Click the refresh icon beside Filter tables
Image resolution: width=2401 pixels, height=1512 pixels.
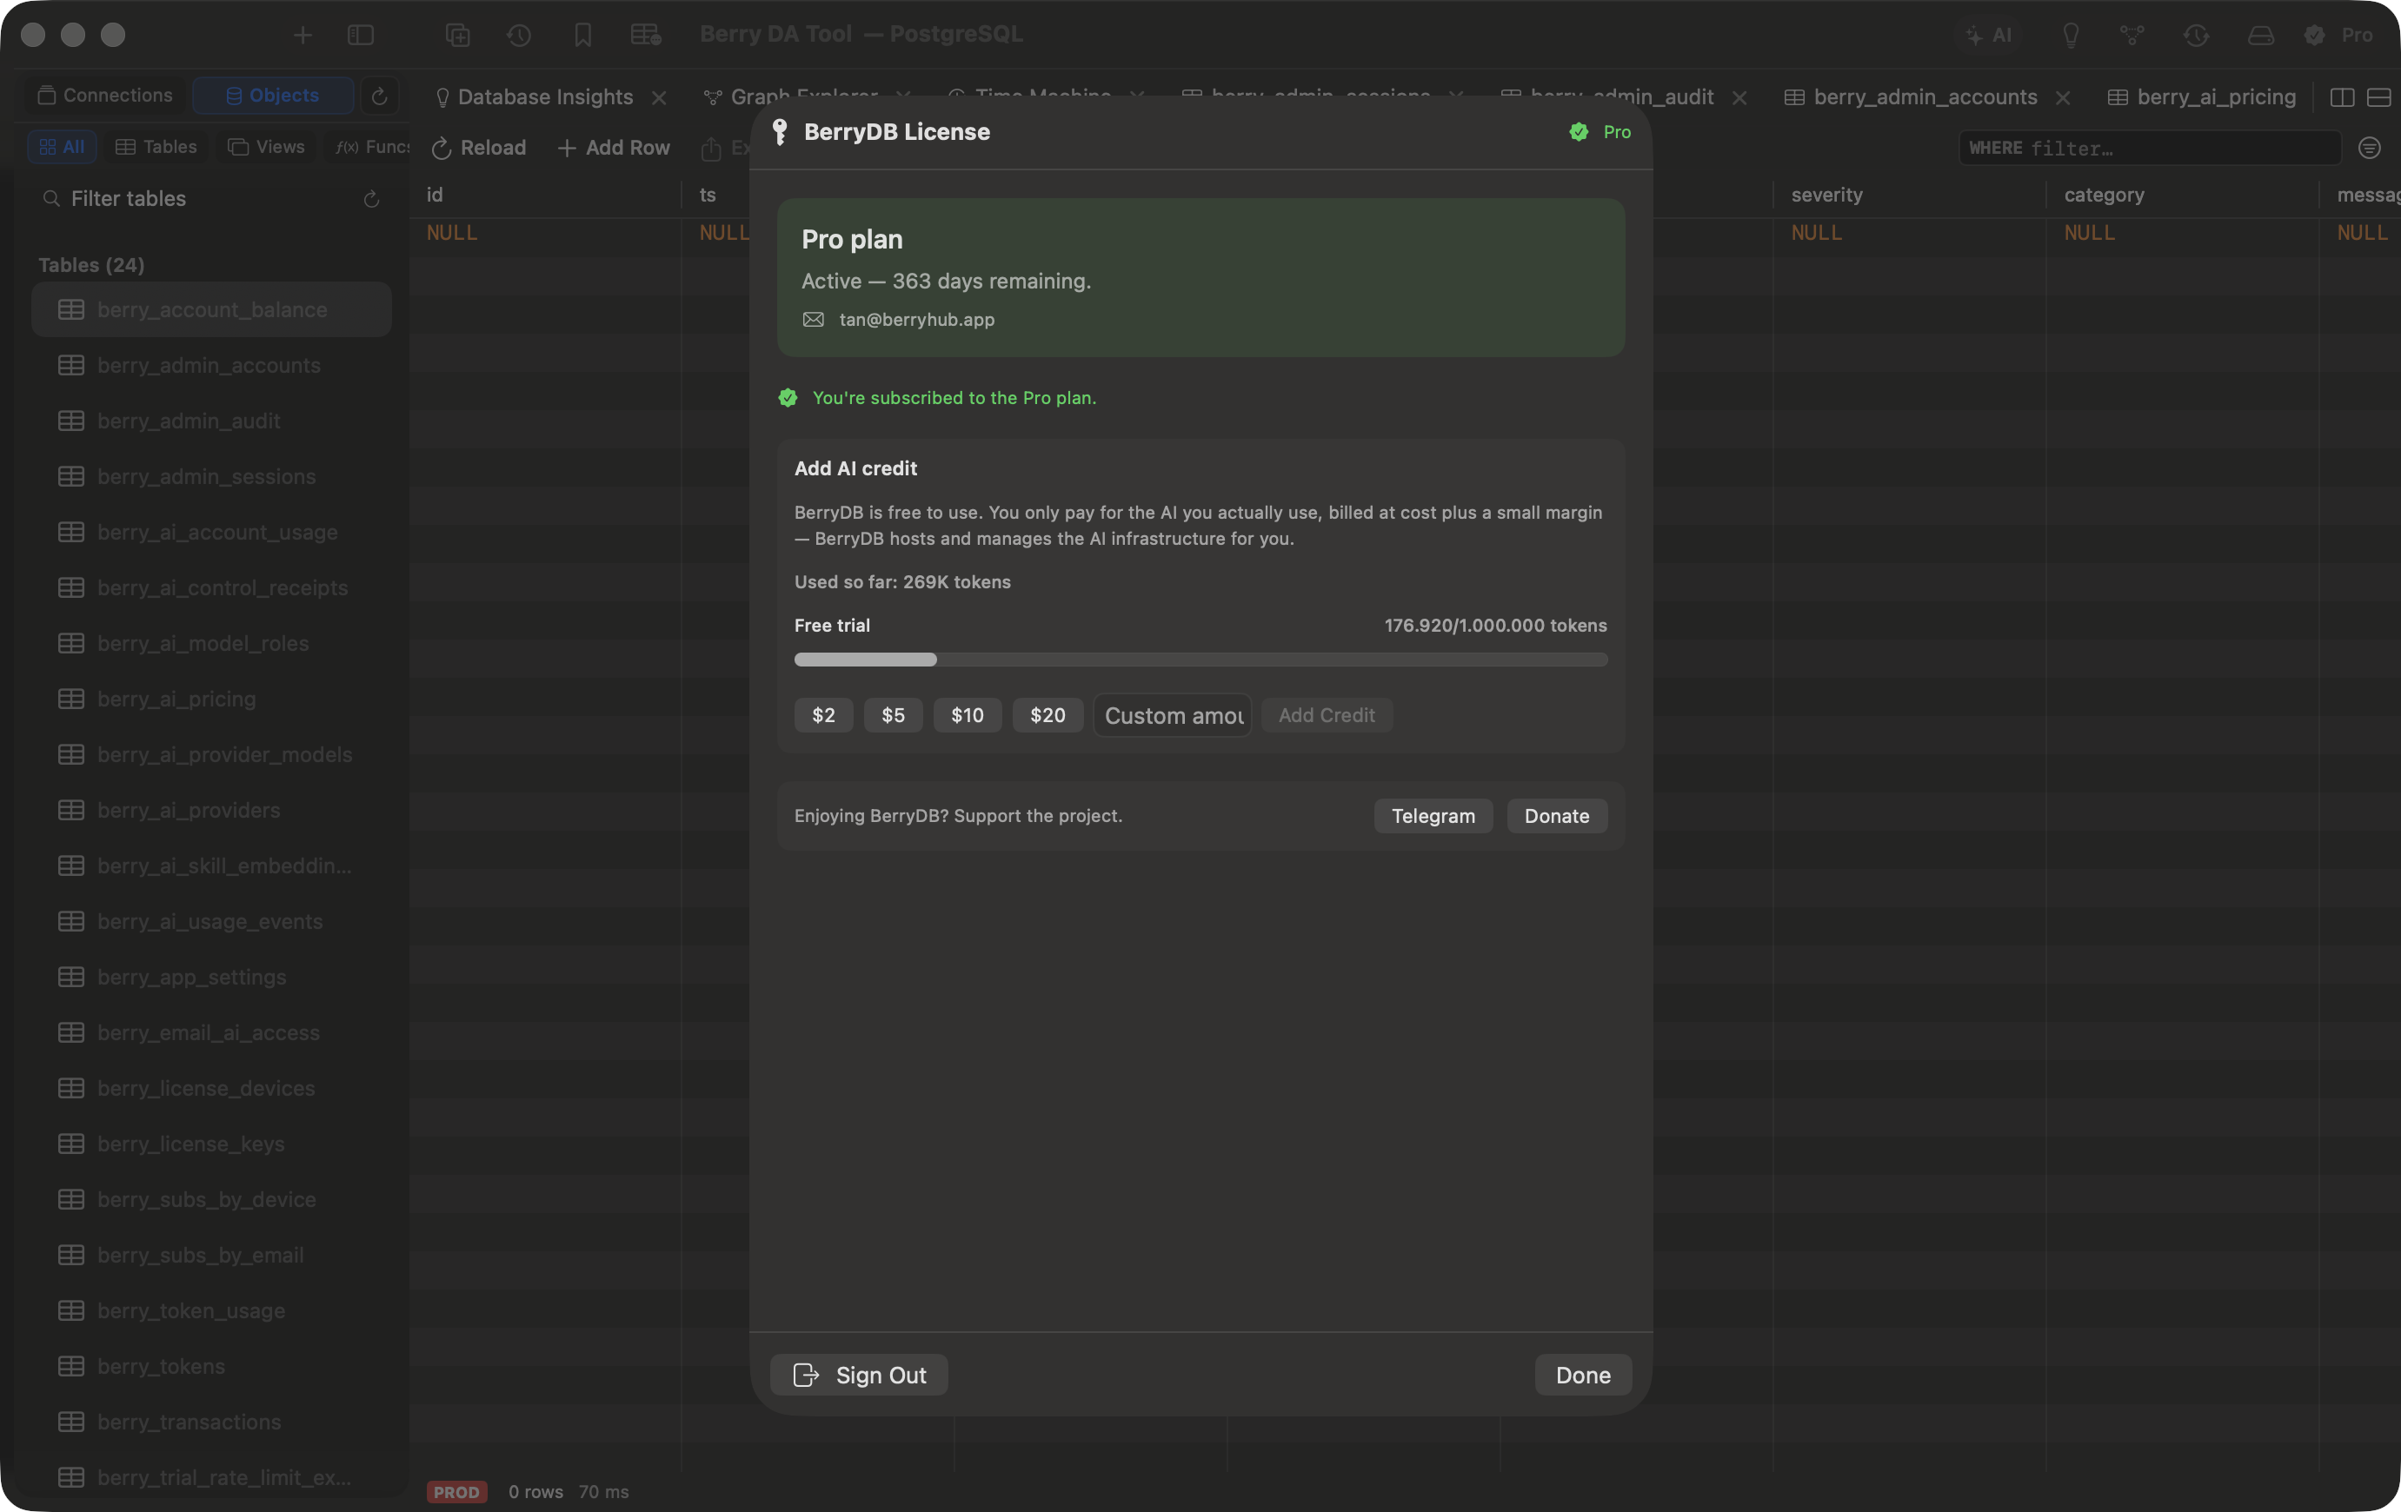click(x=371, y=199)
